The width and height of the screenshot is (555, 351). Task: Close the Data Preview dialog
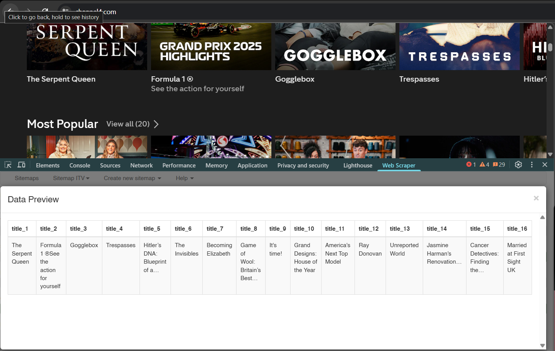click(536, 198)
